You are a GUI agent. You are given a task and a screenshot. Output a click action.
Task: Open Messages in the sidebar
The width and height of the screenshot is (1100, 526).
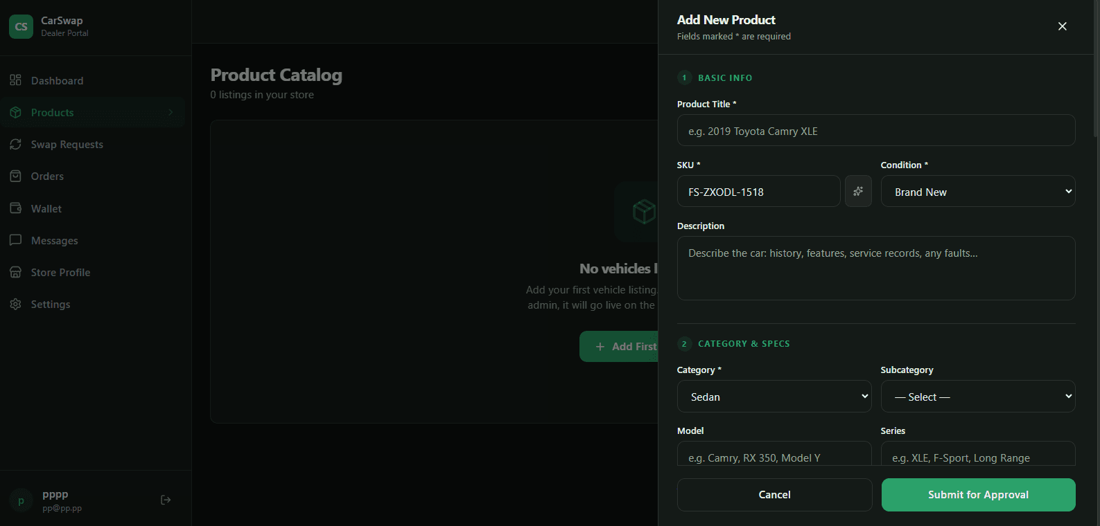[93, 240]
